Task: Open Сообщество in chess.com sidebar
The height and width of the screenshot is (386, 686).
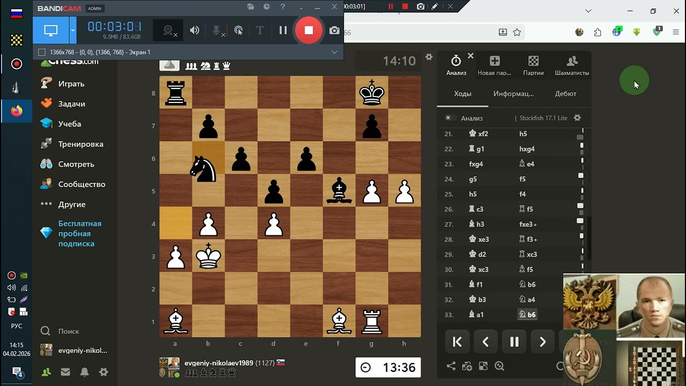Action: pyautogui.click(x=81, y=184)
